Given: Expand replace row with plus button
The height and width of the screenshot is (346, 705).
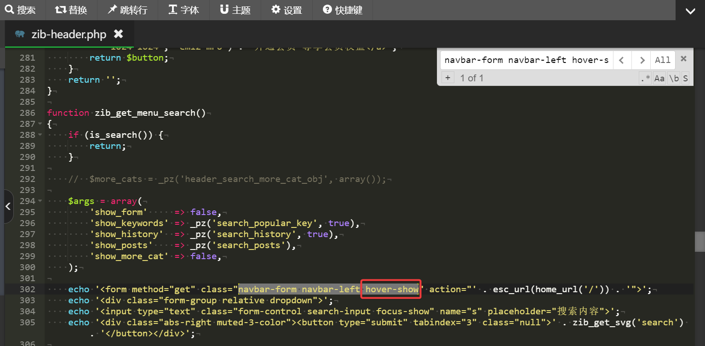Looking at the screenshot, I should (x=447, y=78).
